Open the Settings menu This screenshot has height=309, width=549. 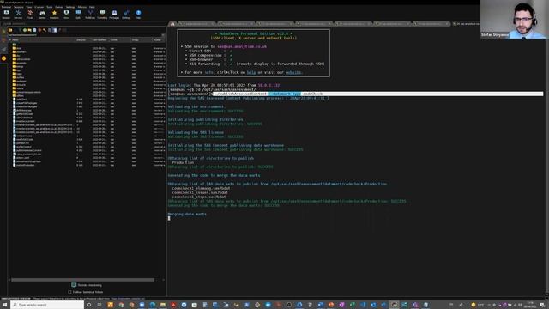coord(70,7)
